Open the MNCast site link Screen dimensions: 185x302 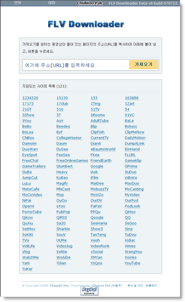pos(63,189)
